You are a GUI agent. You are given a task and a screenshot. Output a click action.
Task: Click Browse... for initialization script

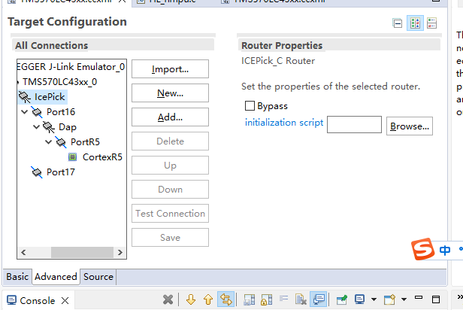[410, 126]
